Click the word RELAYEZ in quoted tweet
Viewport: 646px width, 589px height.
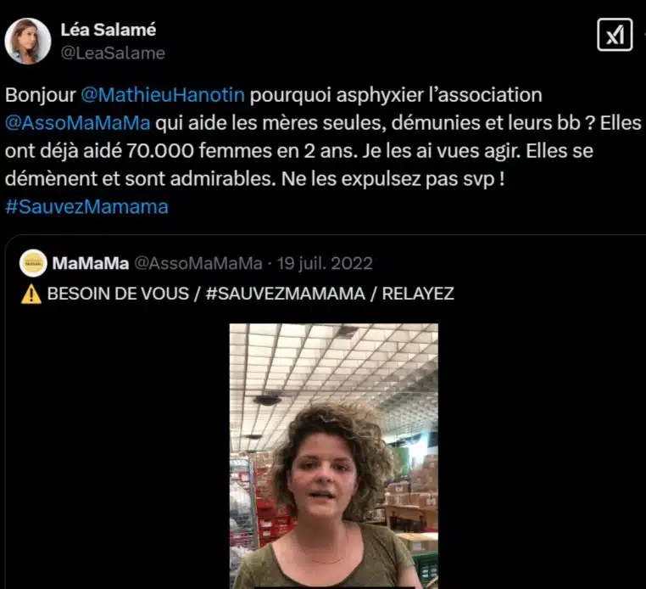pos(418,294)
